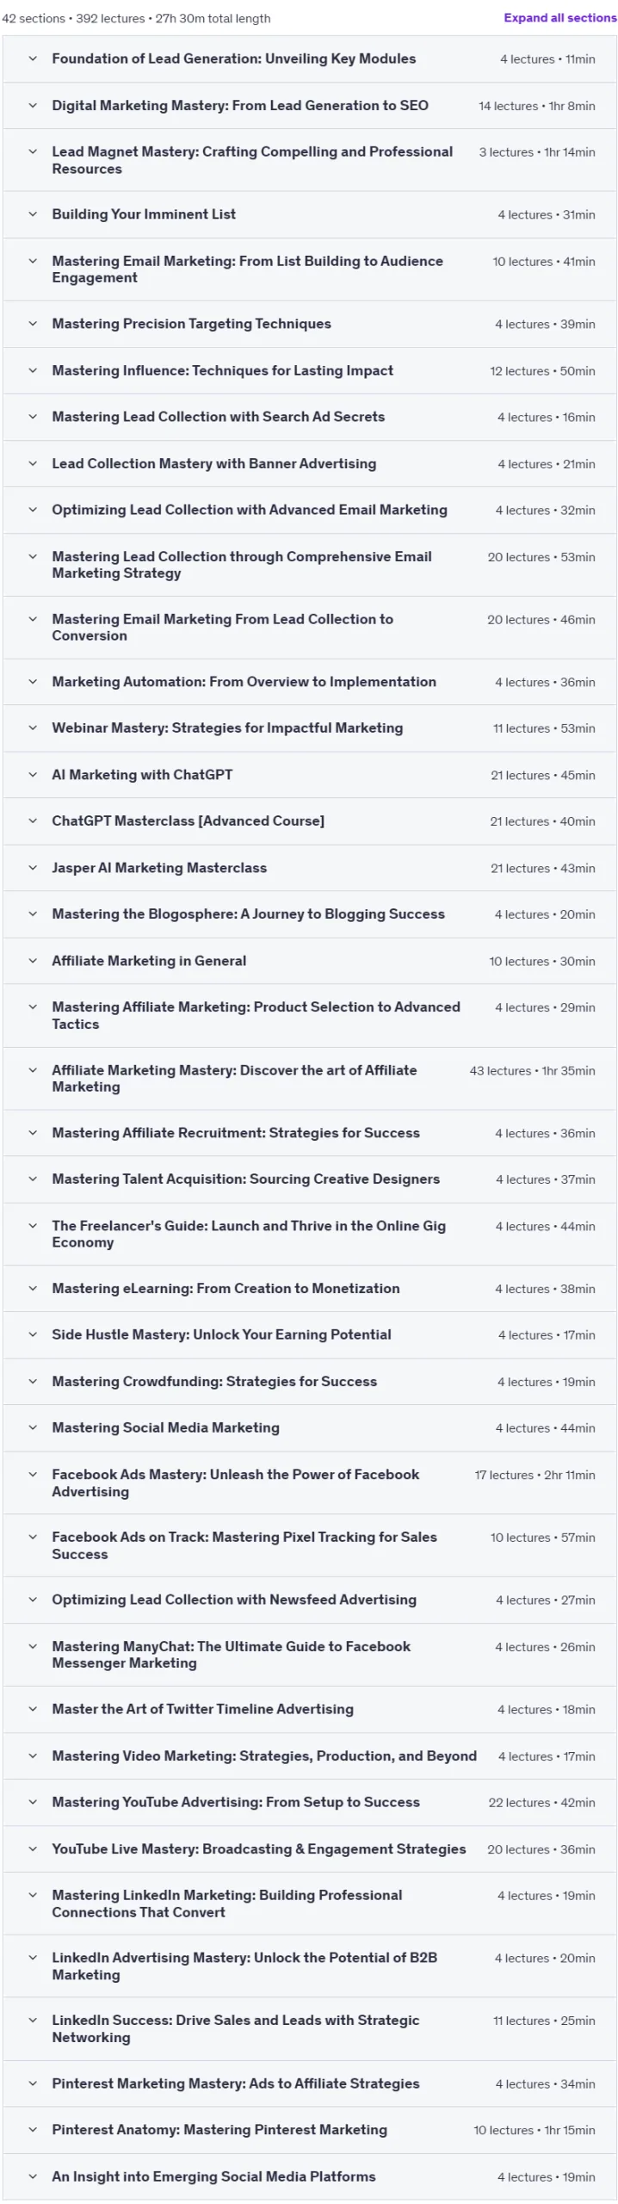Click the 43 lectures 1hr 35min label
Image resolution: width=618 pixels, height=2204 pixels.
(532, 1071)
